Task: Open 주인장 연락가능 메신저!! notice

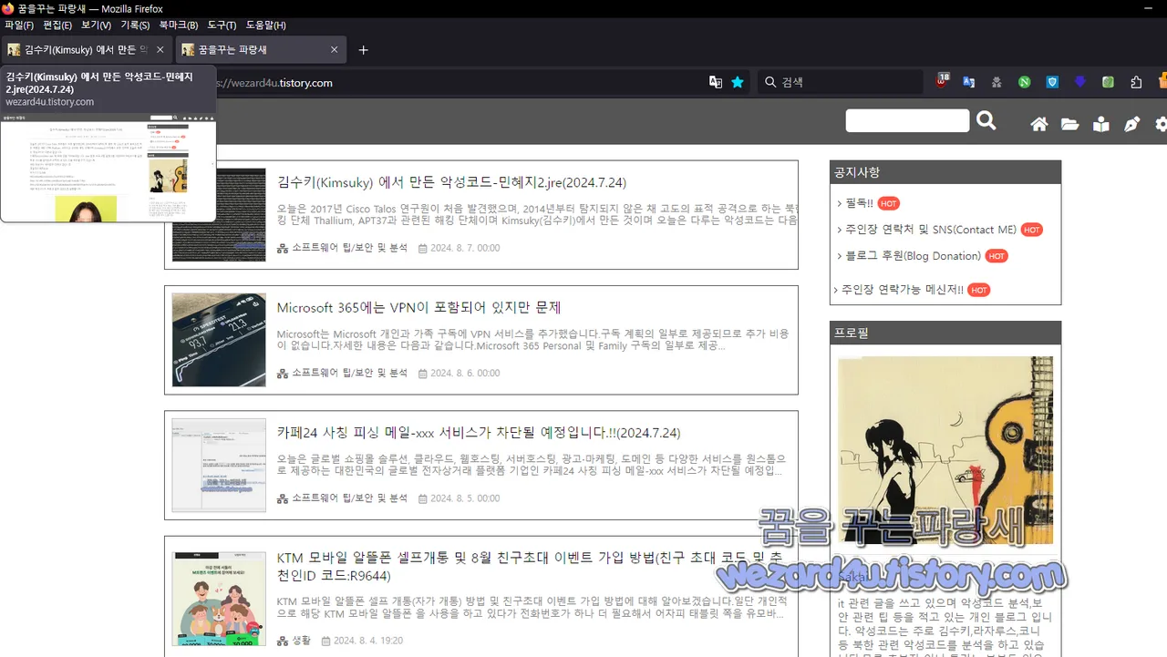Action: [x=902, y=290]
